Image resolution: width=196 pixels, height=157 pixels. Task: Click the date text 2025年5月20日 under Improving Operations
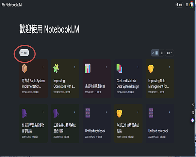(x=62, y=92)
